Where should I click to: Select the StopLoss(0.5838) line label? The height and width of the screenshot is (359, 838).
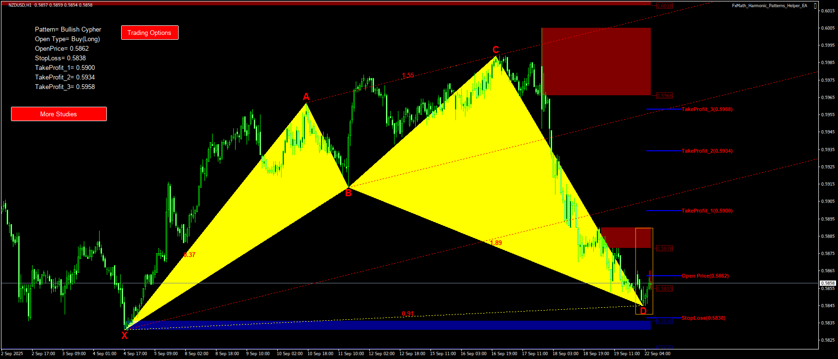(x=703, y=318)
